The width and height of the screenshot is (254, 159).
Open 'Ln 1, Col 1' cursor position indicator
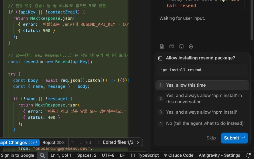point(61,155)
